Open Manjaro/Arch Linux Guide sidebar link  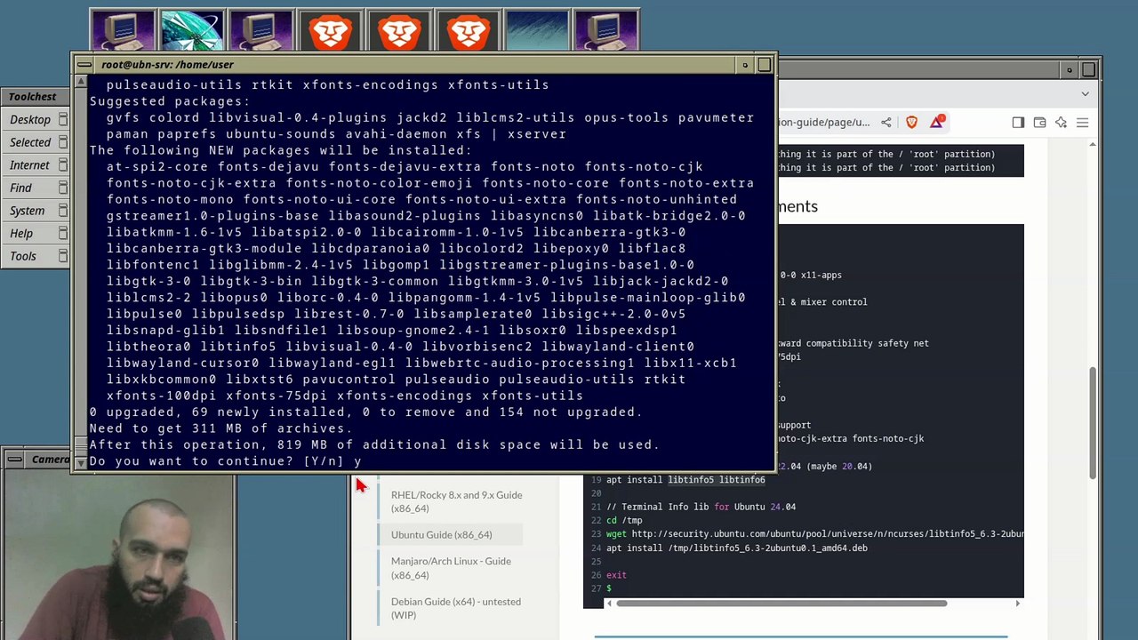coord(451,568)
